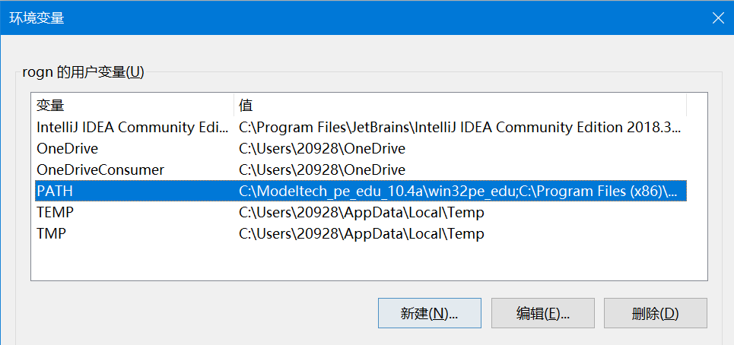734x345 pixels.
Task: Close the 环境变量 dialog
Action: coord(717,17)
